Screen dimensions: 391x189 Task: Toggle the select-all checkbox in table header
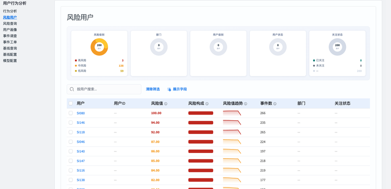click(71, 103)
